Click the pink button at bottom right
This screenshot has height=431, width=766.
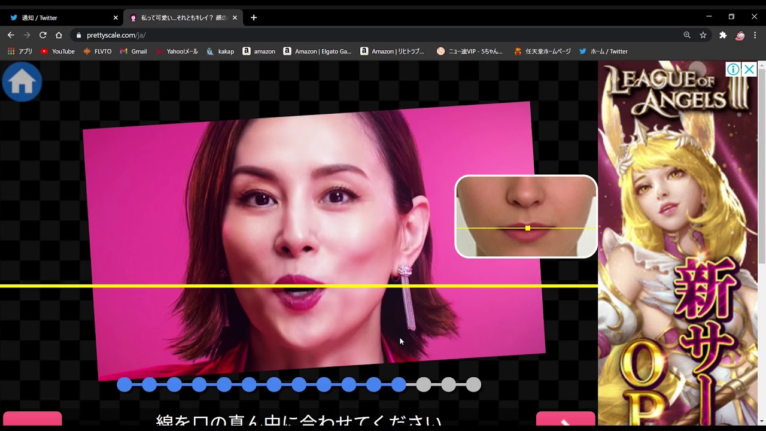[566, 420]
